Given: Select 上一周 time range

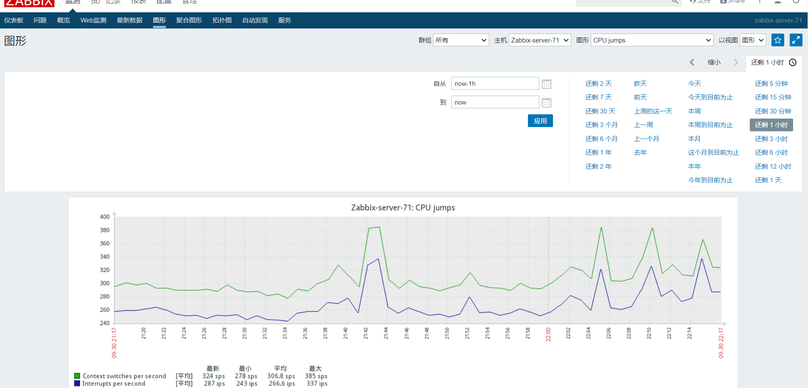Looking at the screenshot, I should [x=644, y=125].
